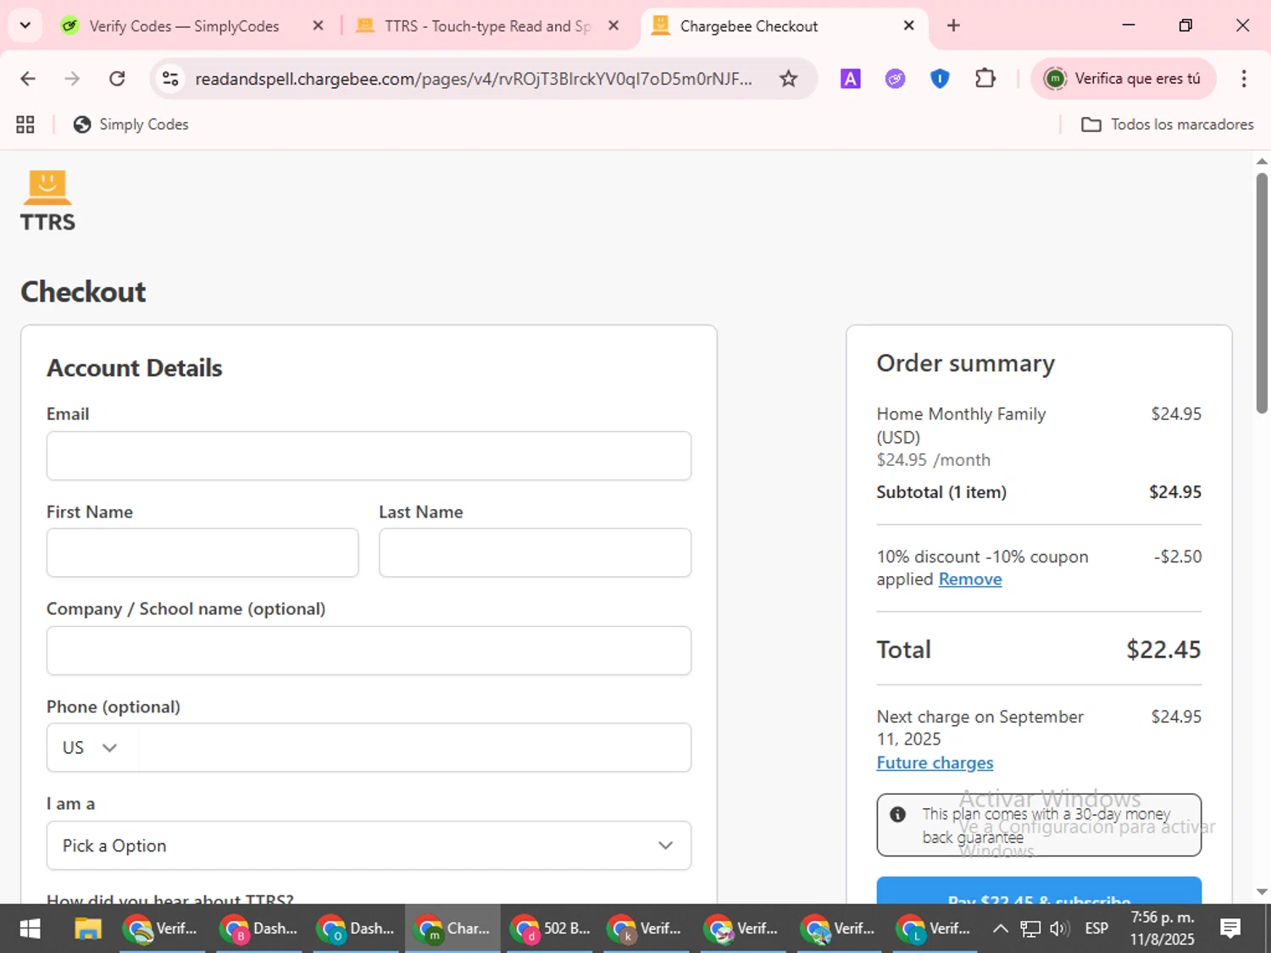This screenshot has width=1271, height=953.
Task: Open the notifications action center
Action: coord(1230,928)
